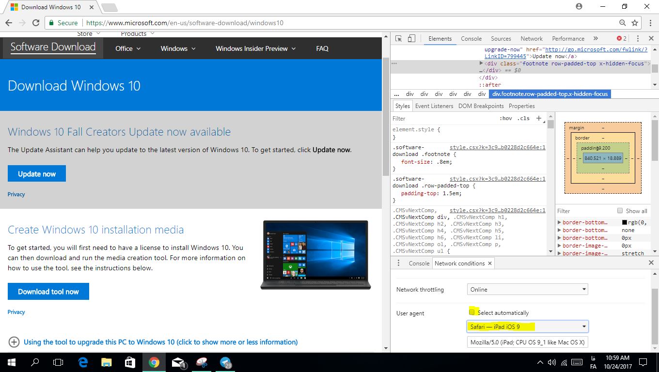Screen dimensions: 659x372
Task: Expand the Windows navigation menu
Action: click(x=178, y=48)
